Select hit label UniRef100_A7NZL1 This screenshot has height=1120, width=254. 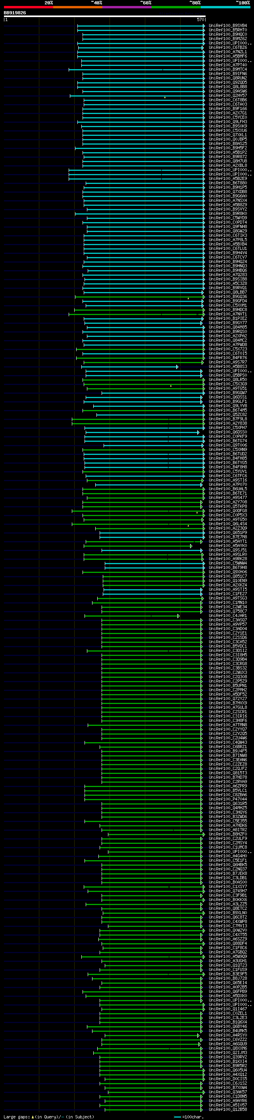[228, 52]
